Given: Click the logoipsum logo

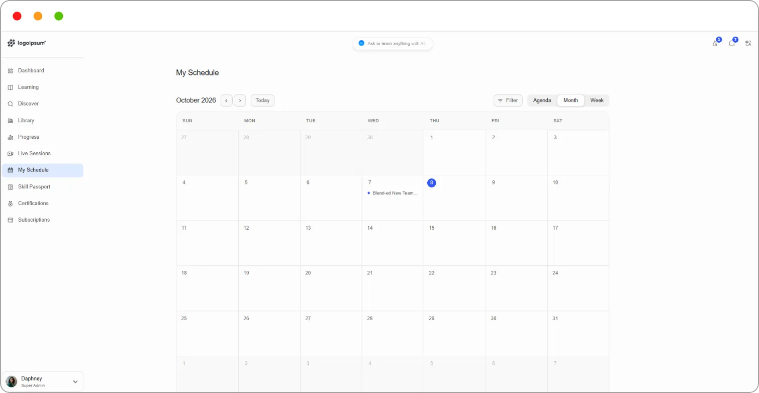Looking at the screenshot, I should tap(27, 43).
